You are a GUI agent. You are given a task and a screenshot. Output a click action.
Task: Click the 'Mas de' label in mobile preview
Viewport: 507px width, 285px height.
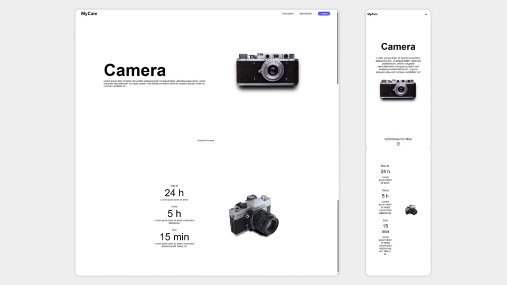pos(385,166)
